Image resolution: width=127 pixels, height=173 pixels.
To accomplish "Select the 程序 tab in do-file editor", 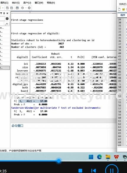I will (x=123, y=15).
